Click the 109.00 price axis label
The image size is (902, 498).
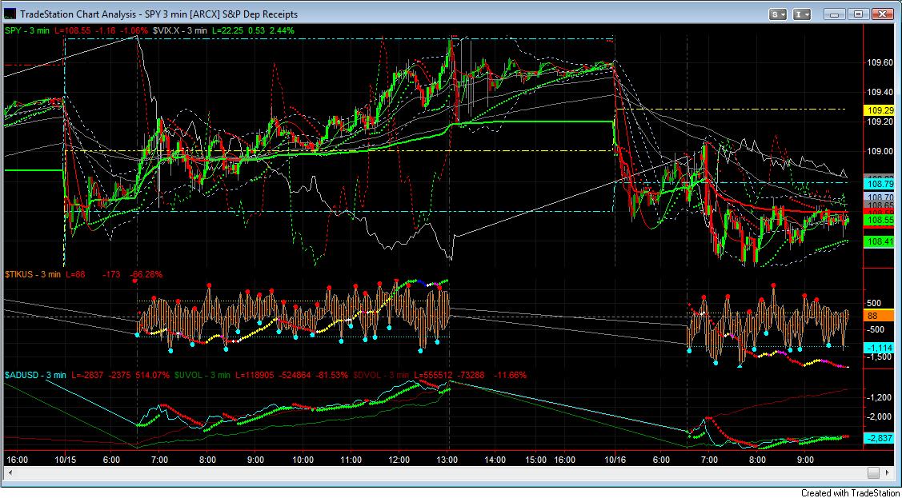tap(879, 152)
